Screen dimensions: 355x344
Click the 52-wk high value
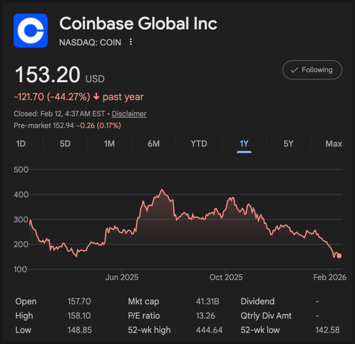tap(209, 330)
